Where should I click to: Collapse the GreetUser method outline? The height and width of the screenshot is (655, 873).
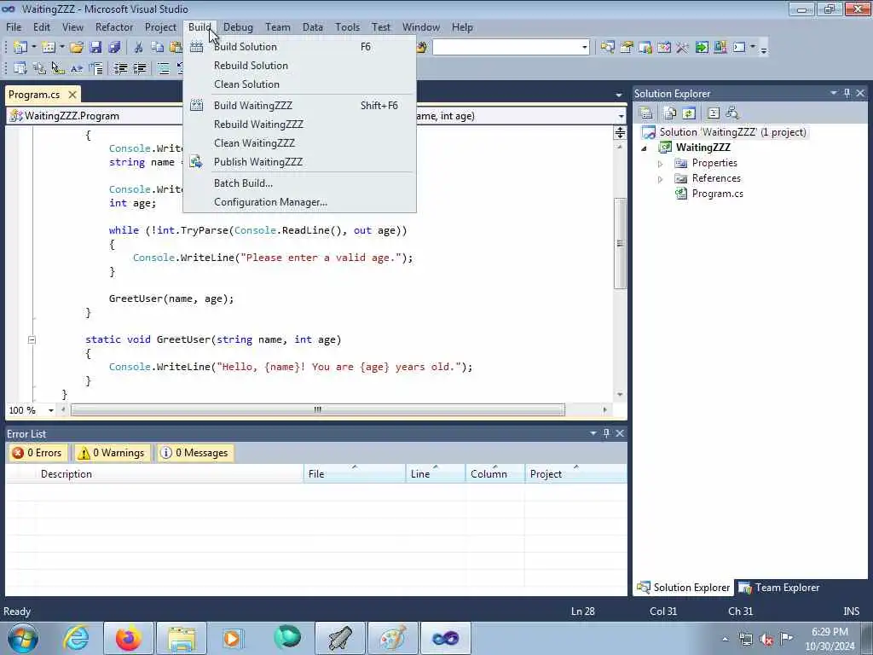coord(32,339)
